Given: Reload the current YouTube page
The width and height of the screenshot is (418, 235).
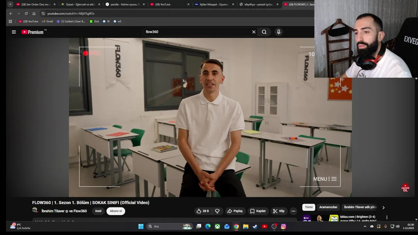Looking at the screenshot, I should coord(26,13).
